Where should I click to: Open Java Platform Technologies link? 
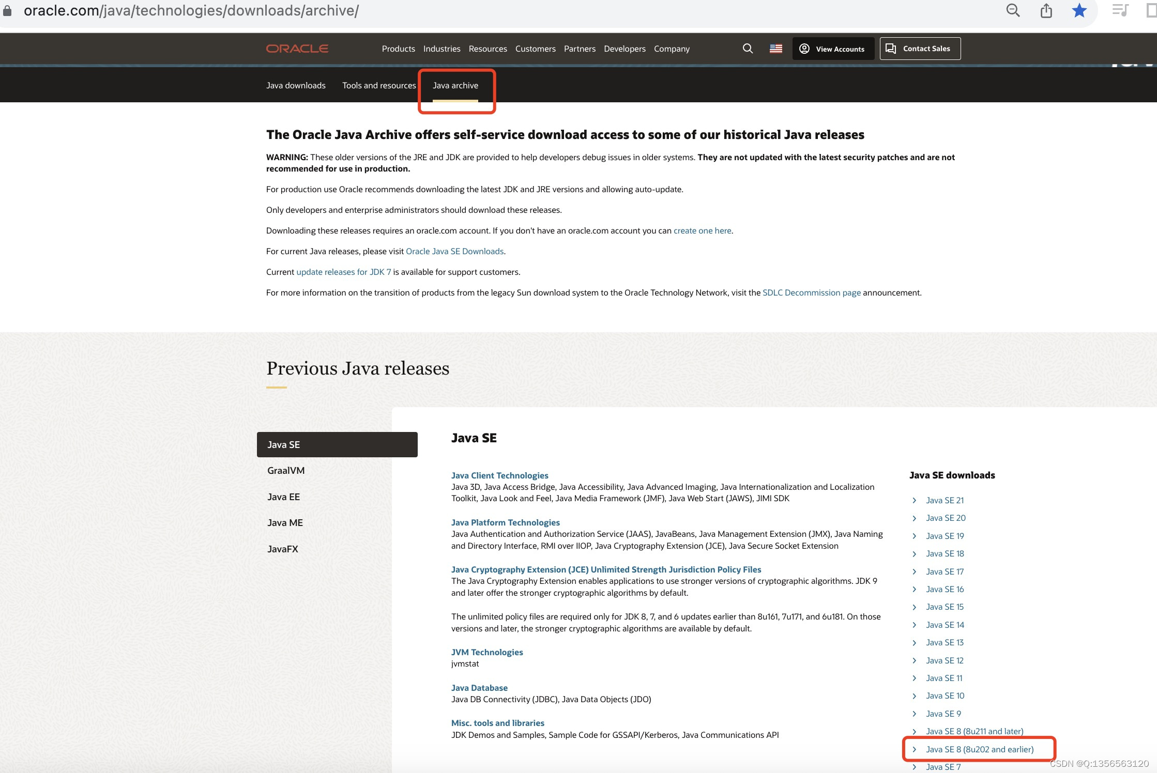tap(505, 522)
